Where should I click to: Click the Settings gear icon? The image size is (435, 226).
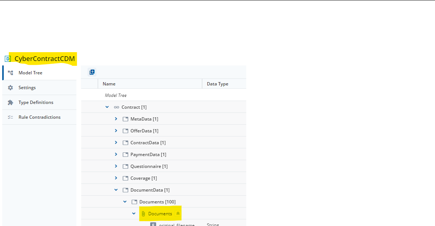[x=10, y=88]
